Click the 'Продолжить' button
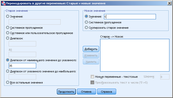The height and width of the screenshot is (98, 173). [x=66, y=92]
